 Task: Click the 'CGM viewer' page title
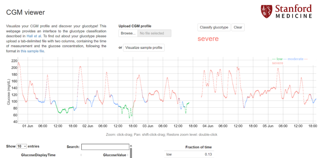pyautogui.click(x=26, y=13)
